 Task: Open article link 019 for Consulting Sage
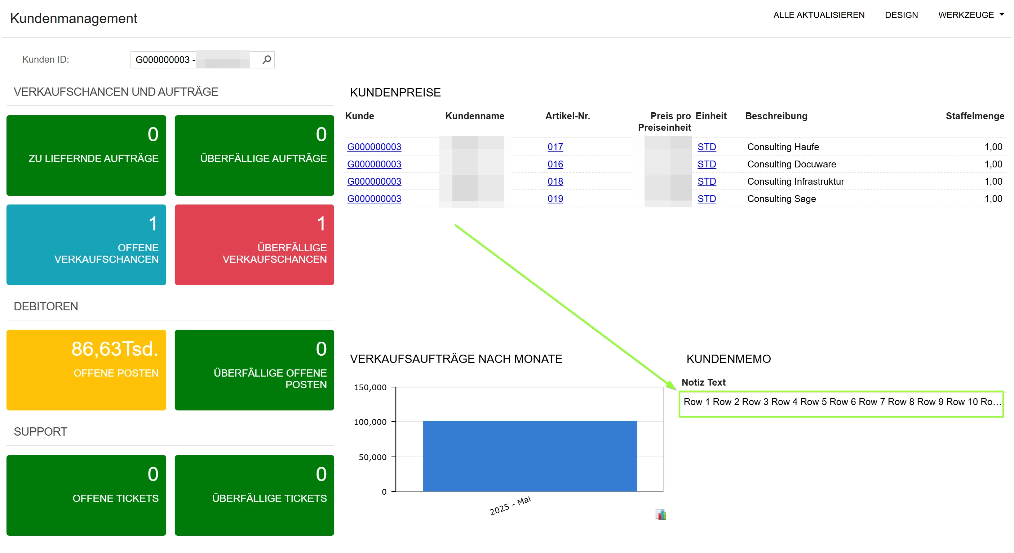pos(555,198)
